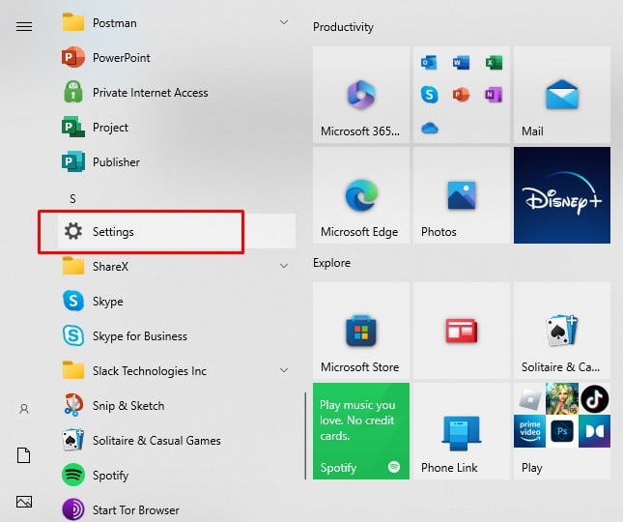Image resolution: width=623 pixels, height=522 pixels.
Task: Open the hamburger menu at top left
Action: (x=24, y=27)
